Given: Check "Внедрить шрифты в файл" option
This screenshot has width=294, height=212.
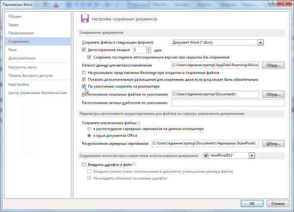Looking at the screenshot, I should (84, 165).
